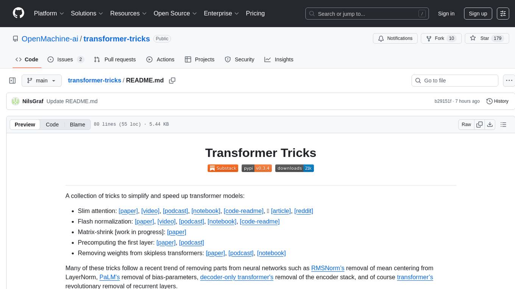Open commit History
Image resolution: width=515 pixels, height=289 pixels.
click(497, 101)
